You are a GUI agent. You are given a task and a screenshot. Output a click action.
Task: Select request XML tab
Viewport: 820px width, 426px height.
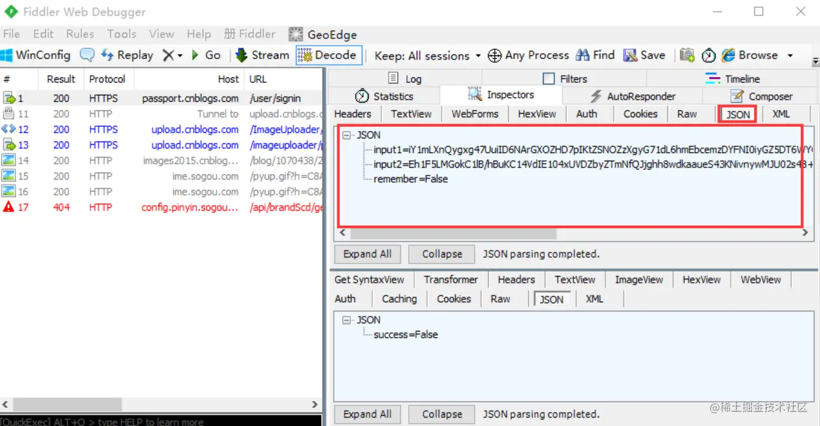pyautogui.click(x=781, y=114)
